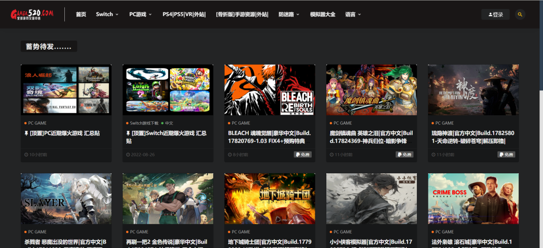Open the PS4|PS5|VR|外站| menu item
Image resolution: width=543 pixels, height=248 pixels.
tap(184, 15)
